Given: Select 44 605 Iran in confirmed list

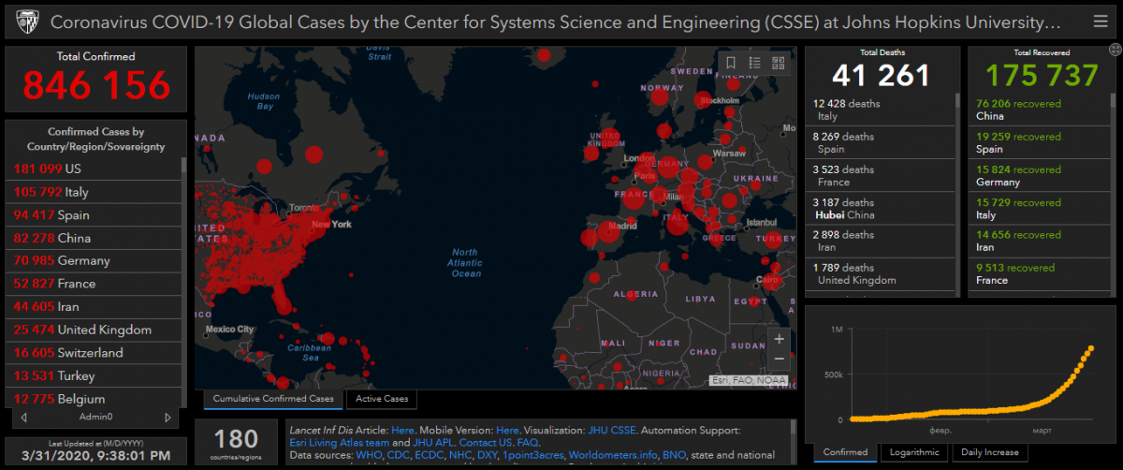Looking at the screenshot, I should [x=95, y=306].
